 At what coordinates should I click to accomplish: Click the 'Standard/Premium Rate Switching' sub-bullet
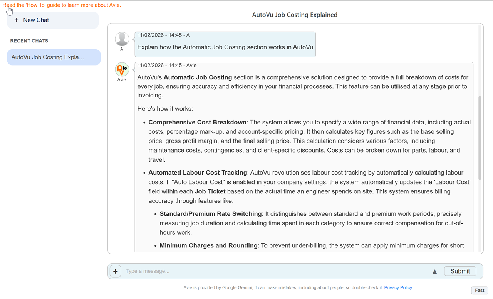[x=211, y=214]
